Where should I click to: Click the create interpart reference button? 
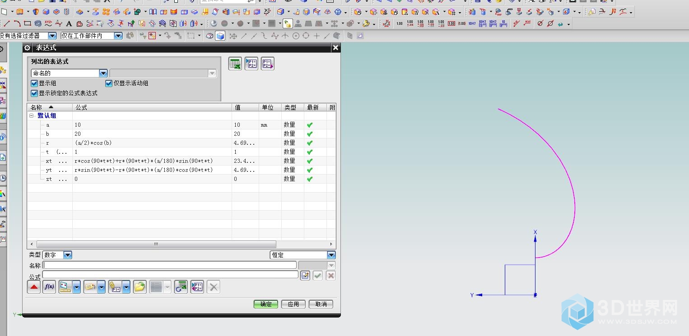click(115, 287)
